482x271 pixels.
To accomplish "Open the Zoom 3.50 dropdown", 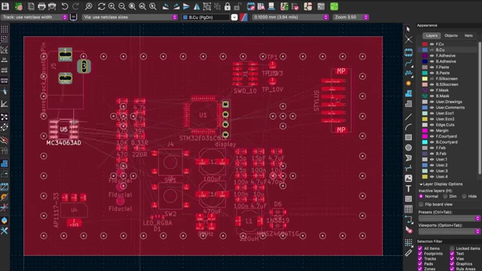I will tap(351, 17).
